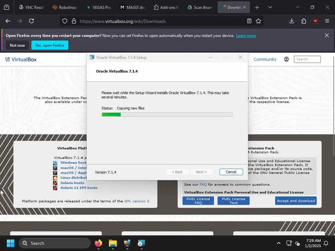Switch to the Robolinux tab

tap(65, 7)
